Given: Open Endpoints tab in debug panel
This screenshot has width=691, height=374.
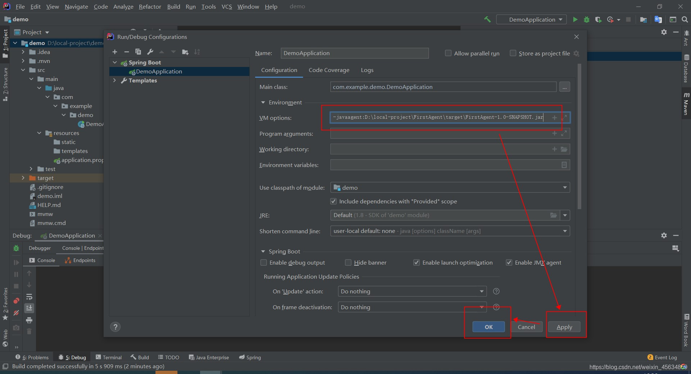Looking at the screenshot, I should coord(80,260).
